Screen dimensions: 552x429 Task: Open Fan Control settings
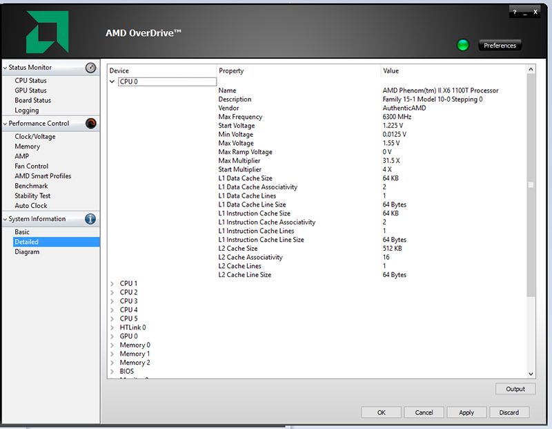(32, 166)
